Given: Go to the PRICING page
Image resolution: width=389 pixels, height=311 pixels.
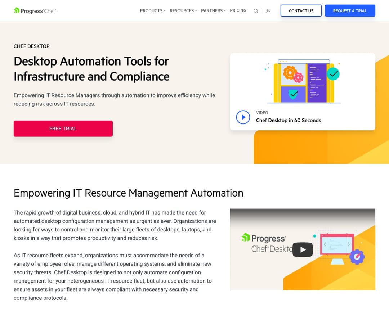Looking at the screenshot, I should (x=238, y=11).
